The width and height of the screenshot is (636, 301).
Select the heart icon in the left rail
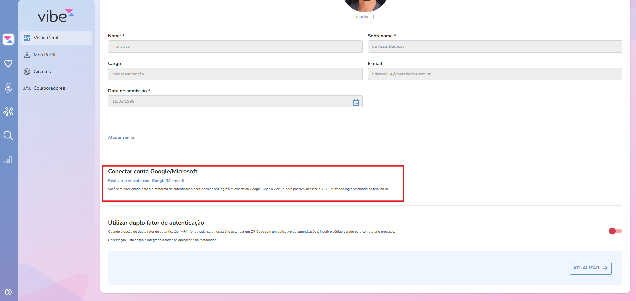(x=8, y=63)
